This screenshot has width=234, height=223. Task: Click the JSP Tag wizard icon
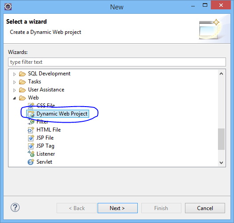[x=31, y=146]
